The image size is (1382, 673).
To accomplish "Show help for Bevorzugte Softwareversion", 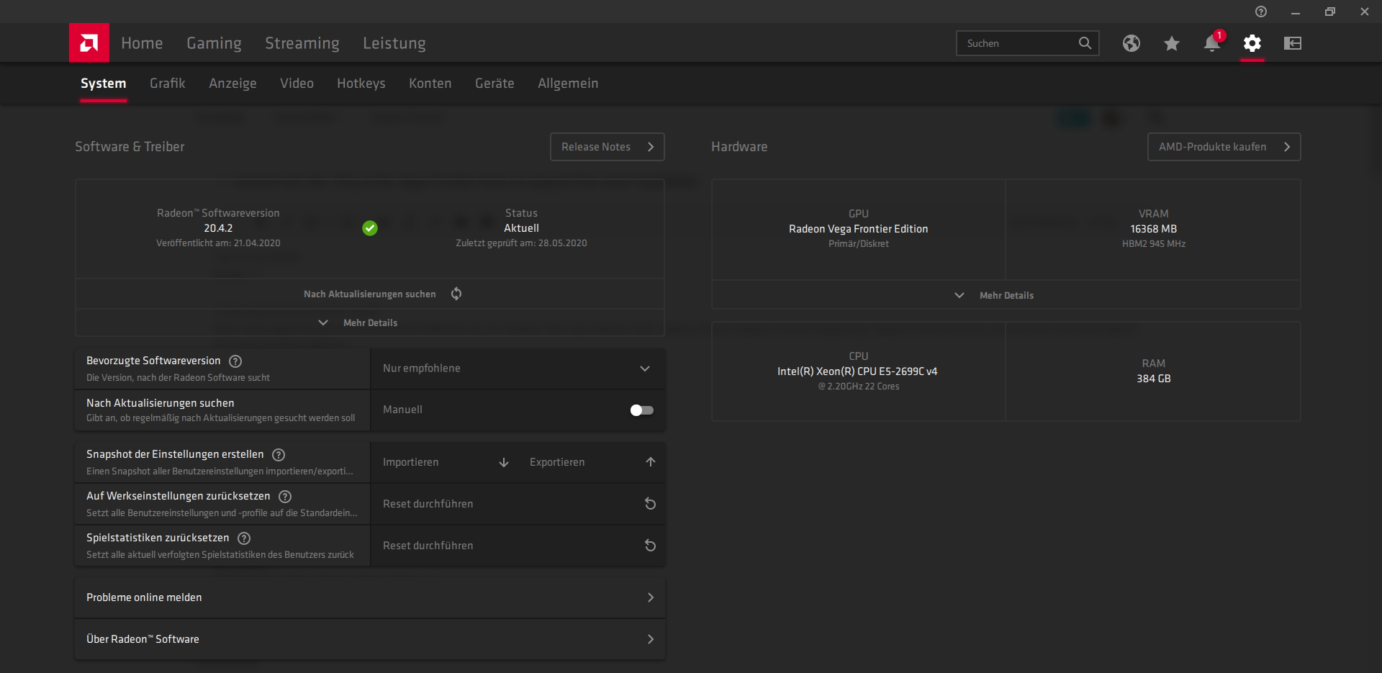I will pyautogui.click(x=235, y=361).
